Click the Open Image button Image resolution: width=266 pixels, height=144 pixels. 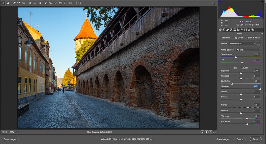coord(222,139)
